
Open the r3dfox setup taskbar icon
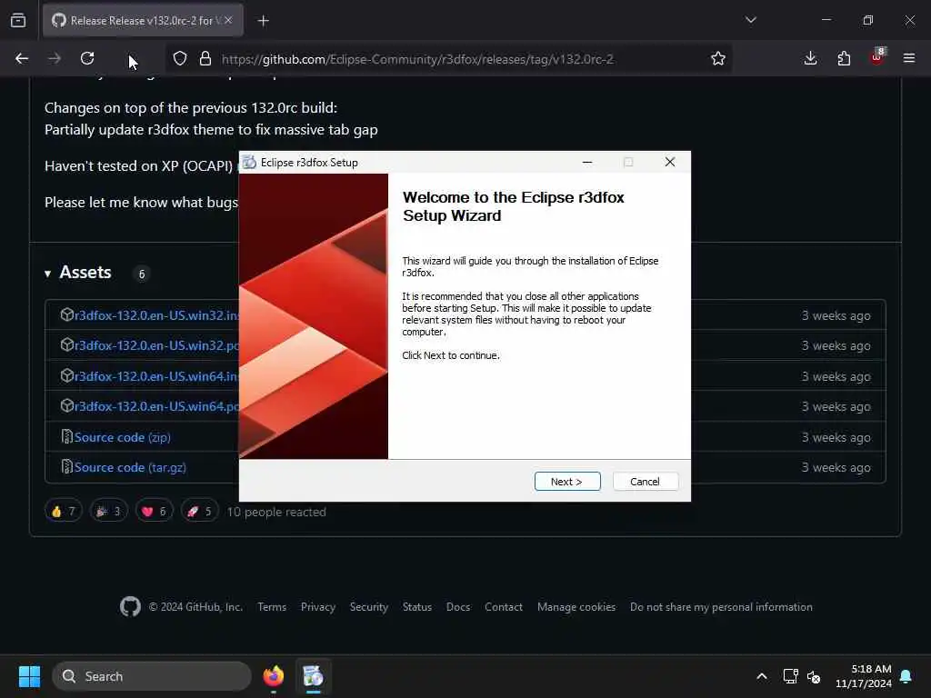(313, 676)
